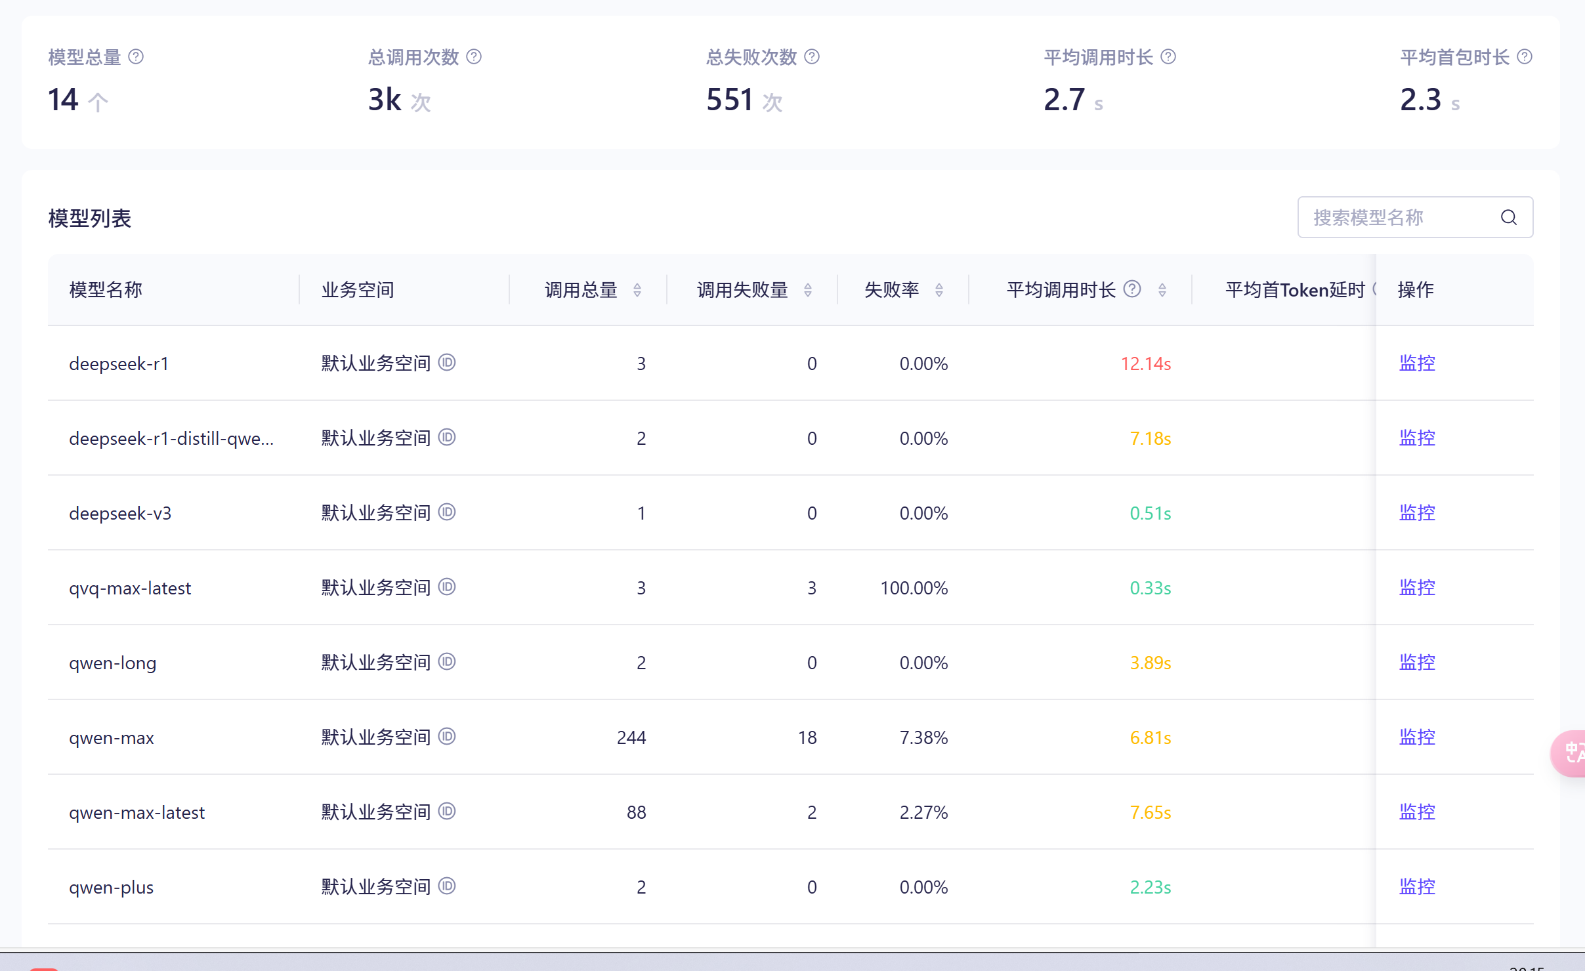Click workspace ID icon in deepseek-v3 row
The width and height of the screenshot is (1585, 971).
[447, 512]
